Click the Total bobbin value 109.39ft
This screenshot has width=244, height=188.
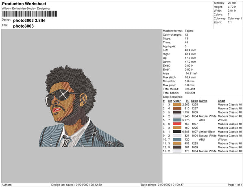coord(190,93)
